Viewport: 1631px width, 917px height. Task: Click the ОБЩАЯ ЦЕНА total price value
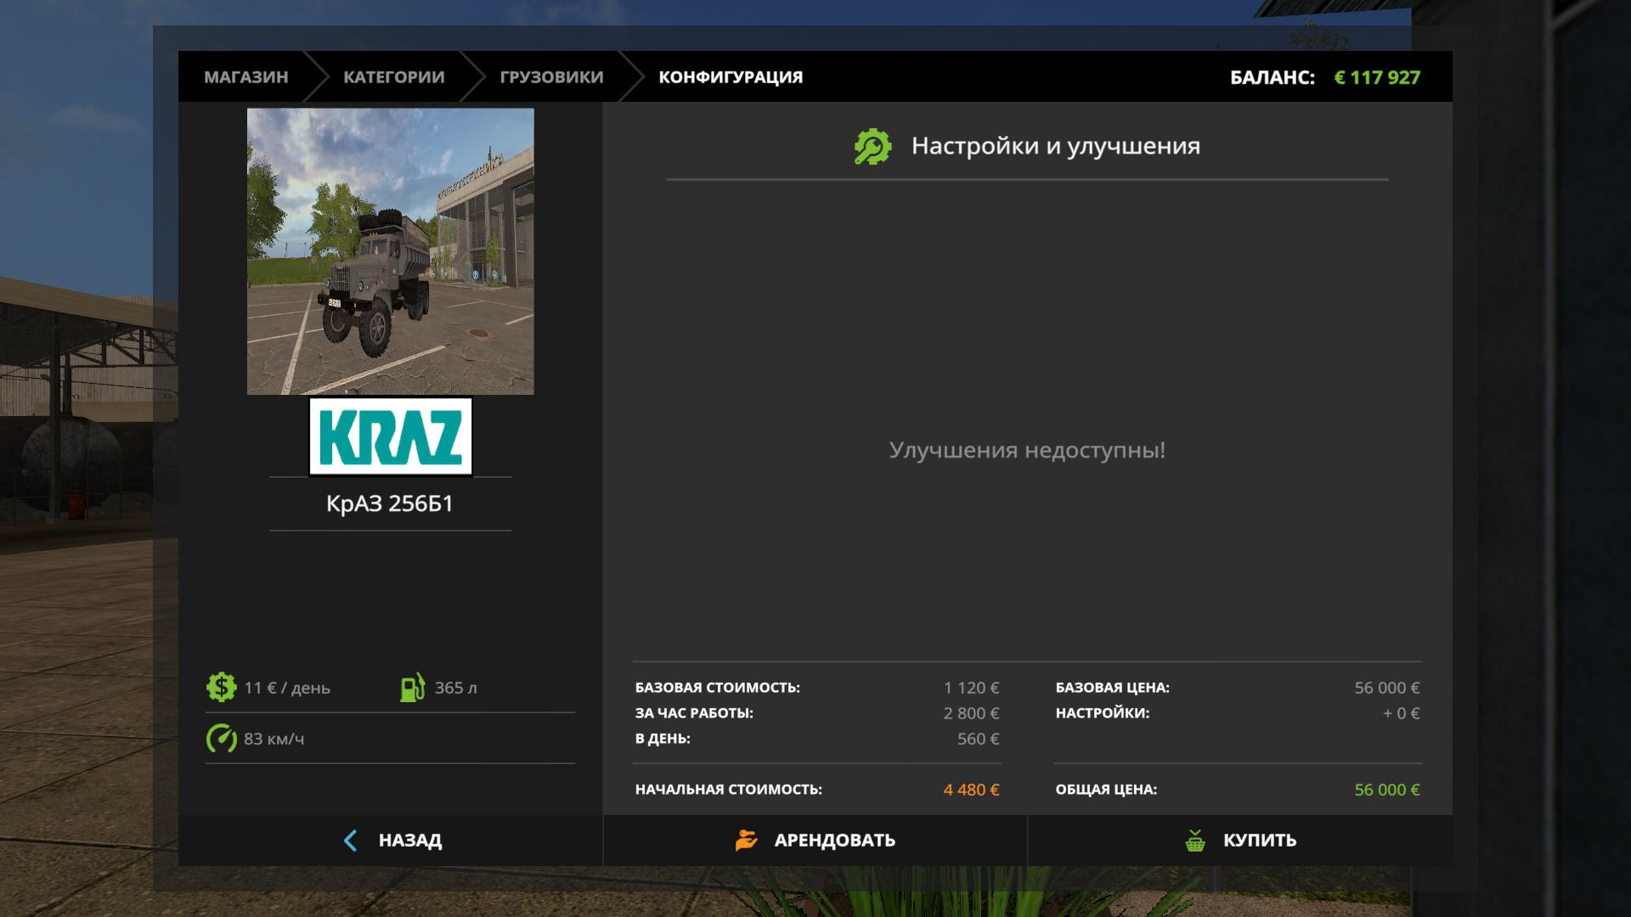[1386, 790]
